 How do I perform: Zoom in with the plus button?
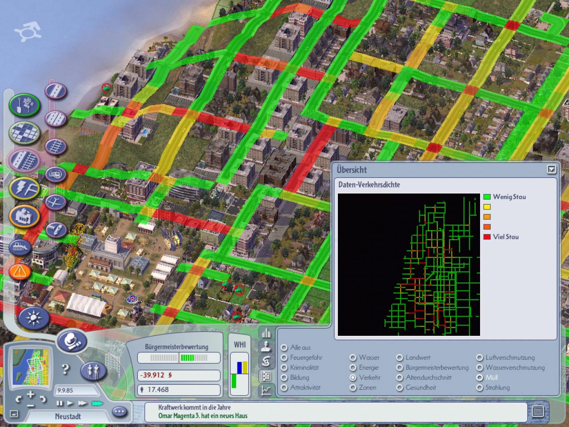[30, 395]
